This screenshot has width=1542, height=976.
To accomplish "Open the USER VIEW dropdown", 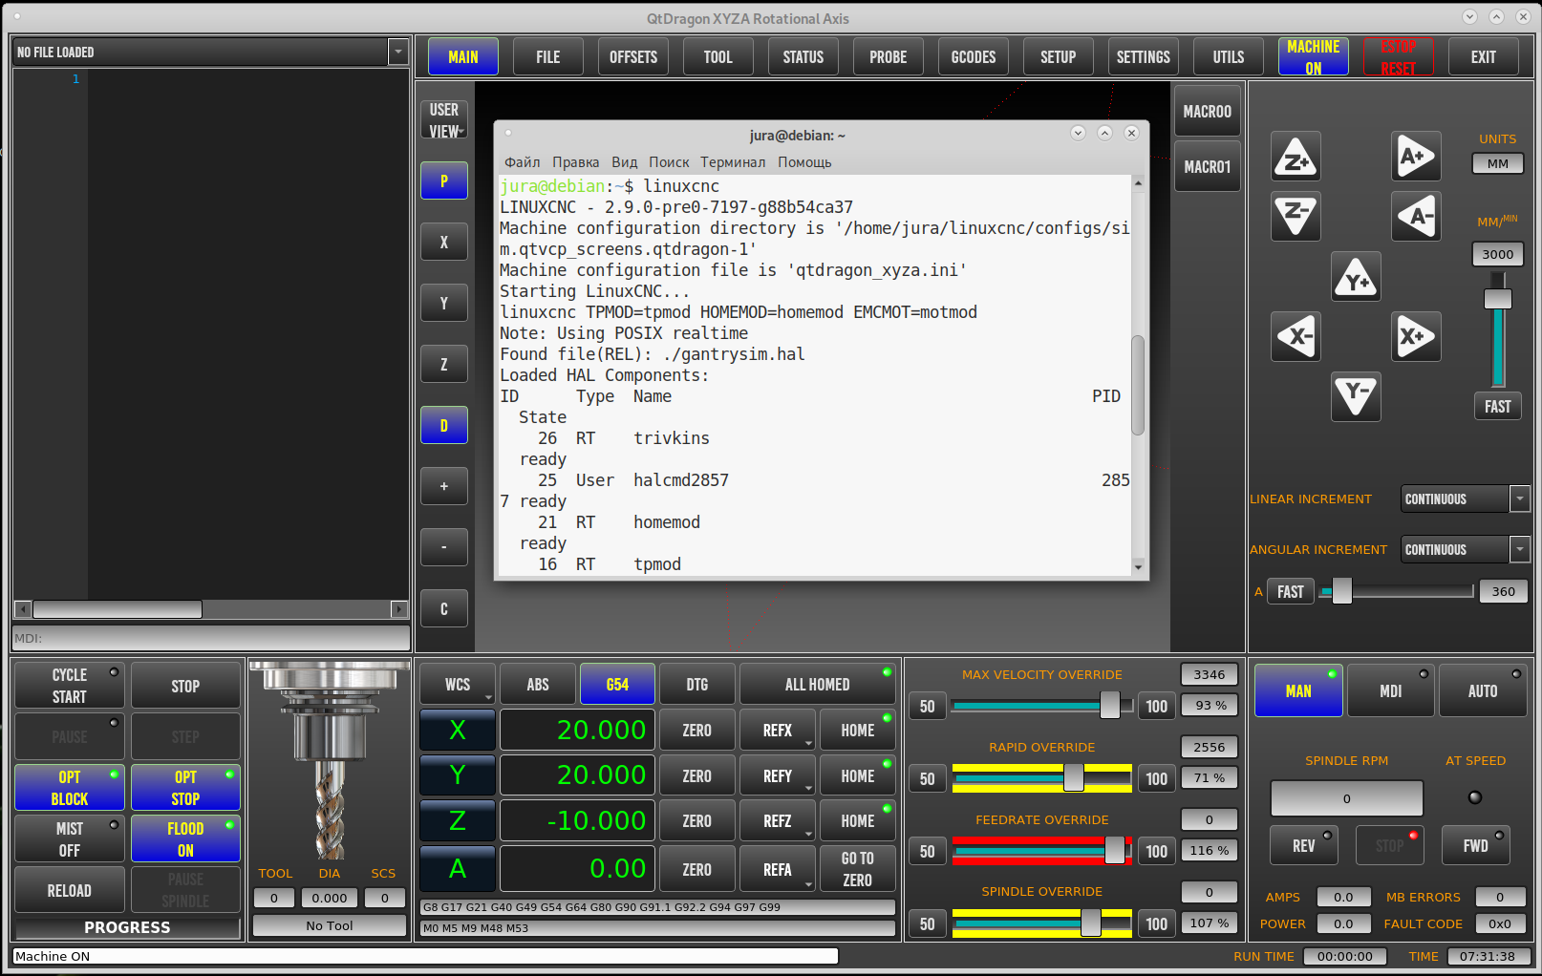I will (444, 119).
